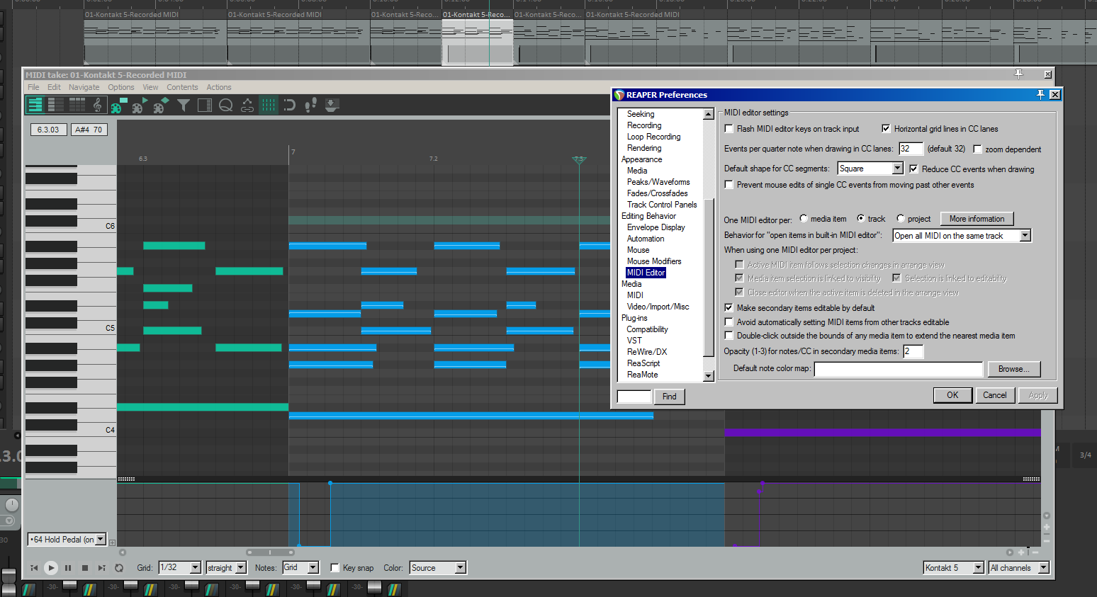Toggle step input footprints icon
Screen dimensions: 1097x597
(310, 106)
